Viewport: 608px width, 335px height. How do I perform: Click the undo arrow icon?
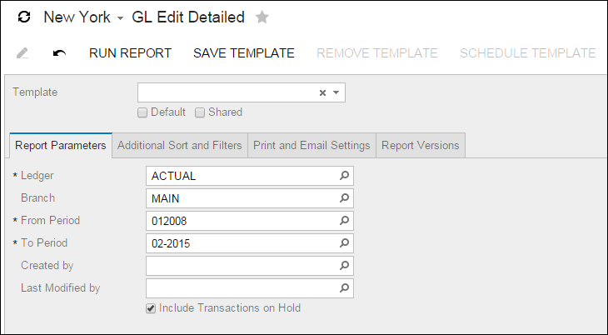pos(59,53)
